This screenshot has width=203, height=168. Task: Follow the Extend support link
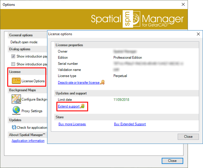click(69, 106)
